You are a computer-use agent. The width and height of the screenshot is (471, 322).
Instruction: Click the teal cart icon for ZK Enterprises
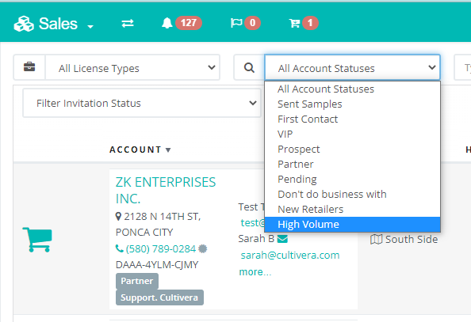pos(37,239)
